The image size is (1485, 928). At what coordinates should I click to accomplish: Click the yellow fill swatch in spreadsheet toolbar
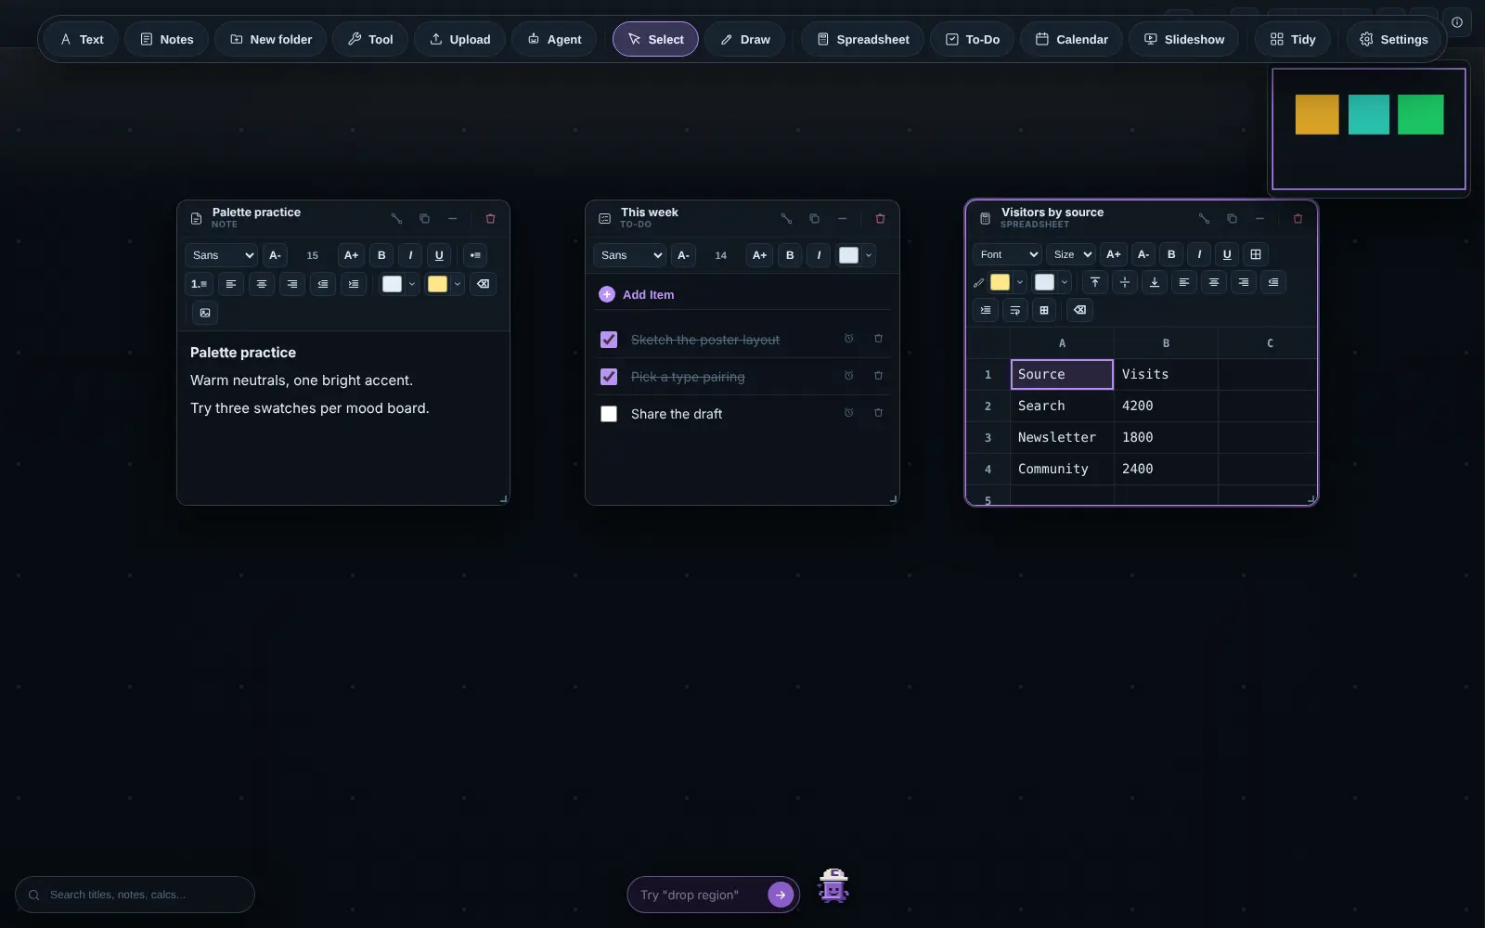pos(1000,282)
